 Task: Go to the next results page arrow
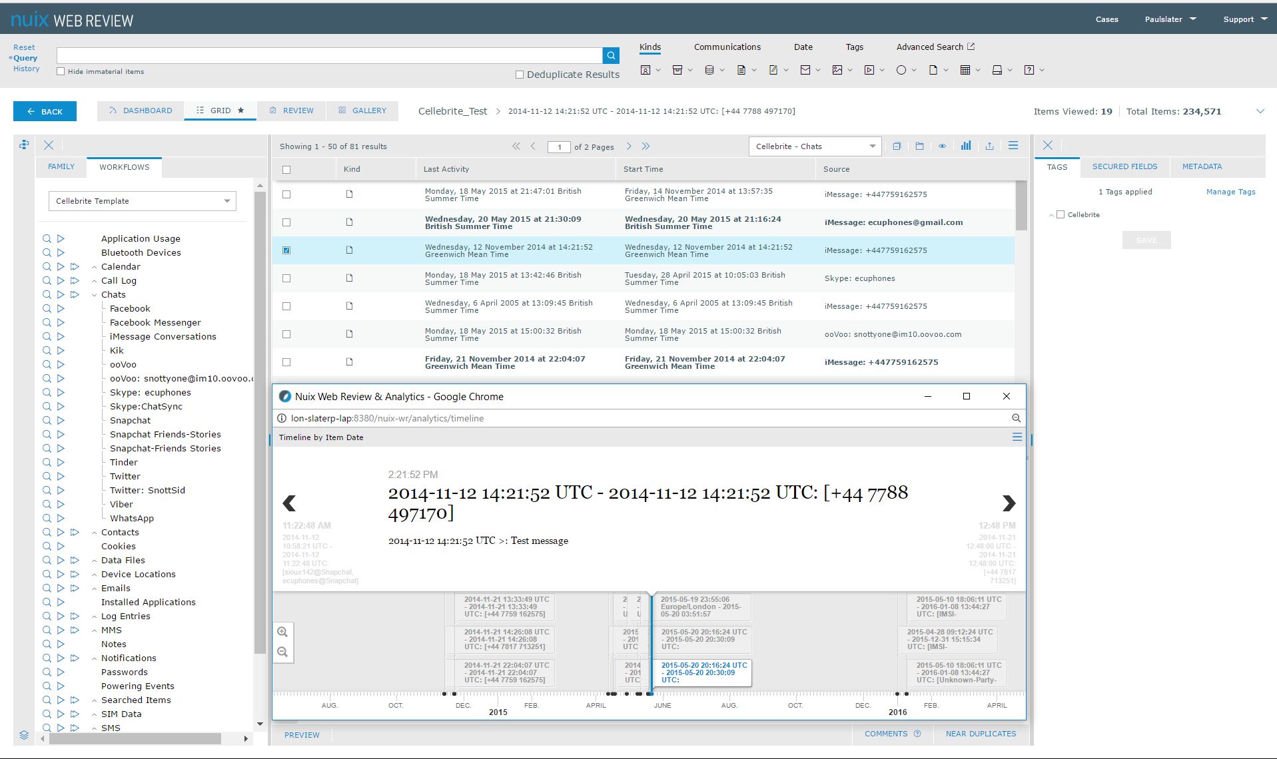629,146
